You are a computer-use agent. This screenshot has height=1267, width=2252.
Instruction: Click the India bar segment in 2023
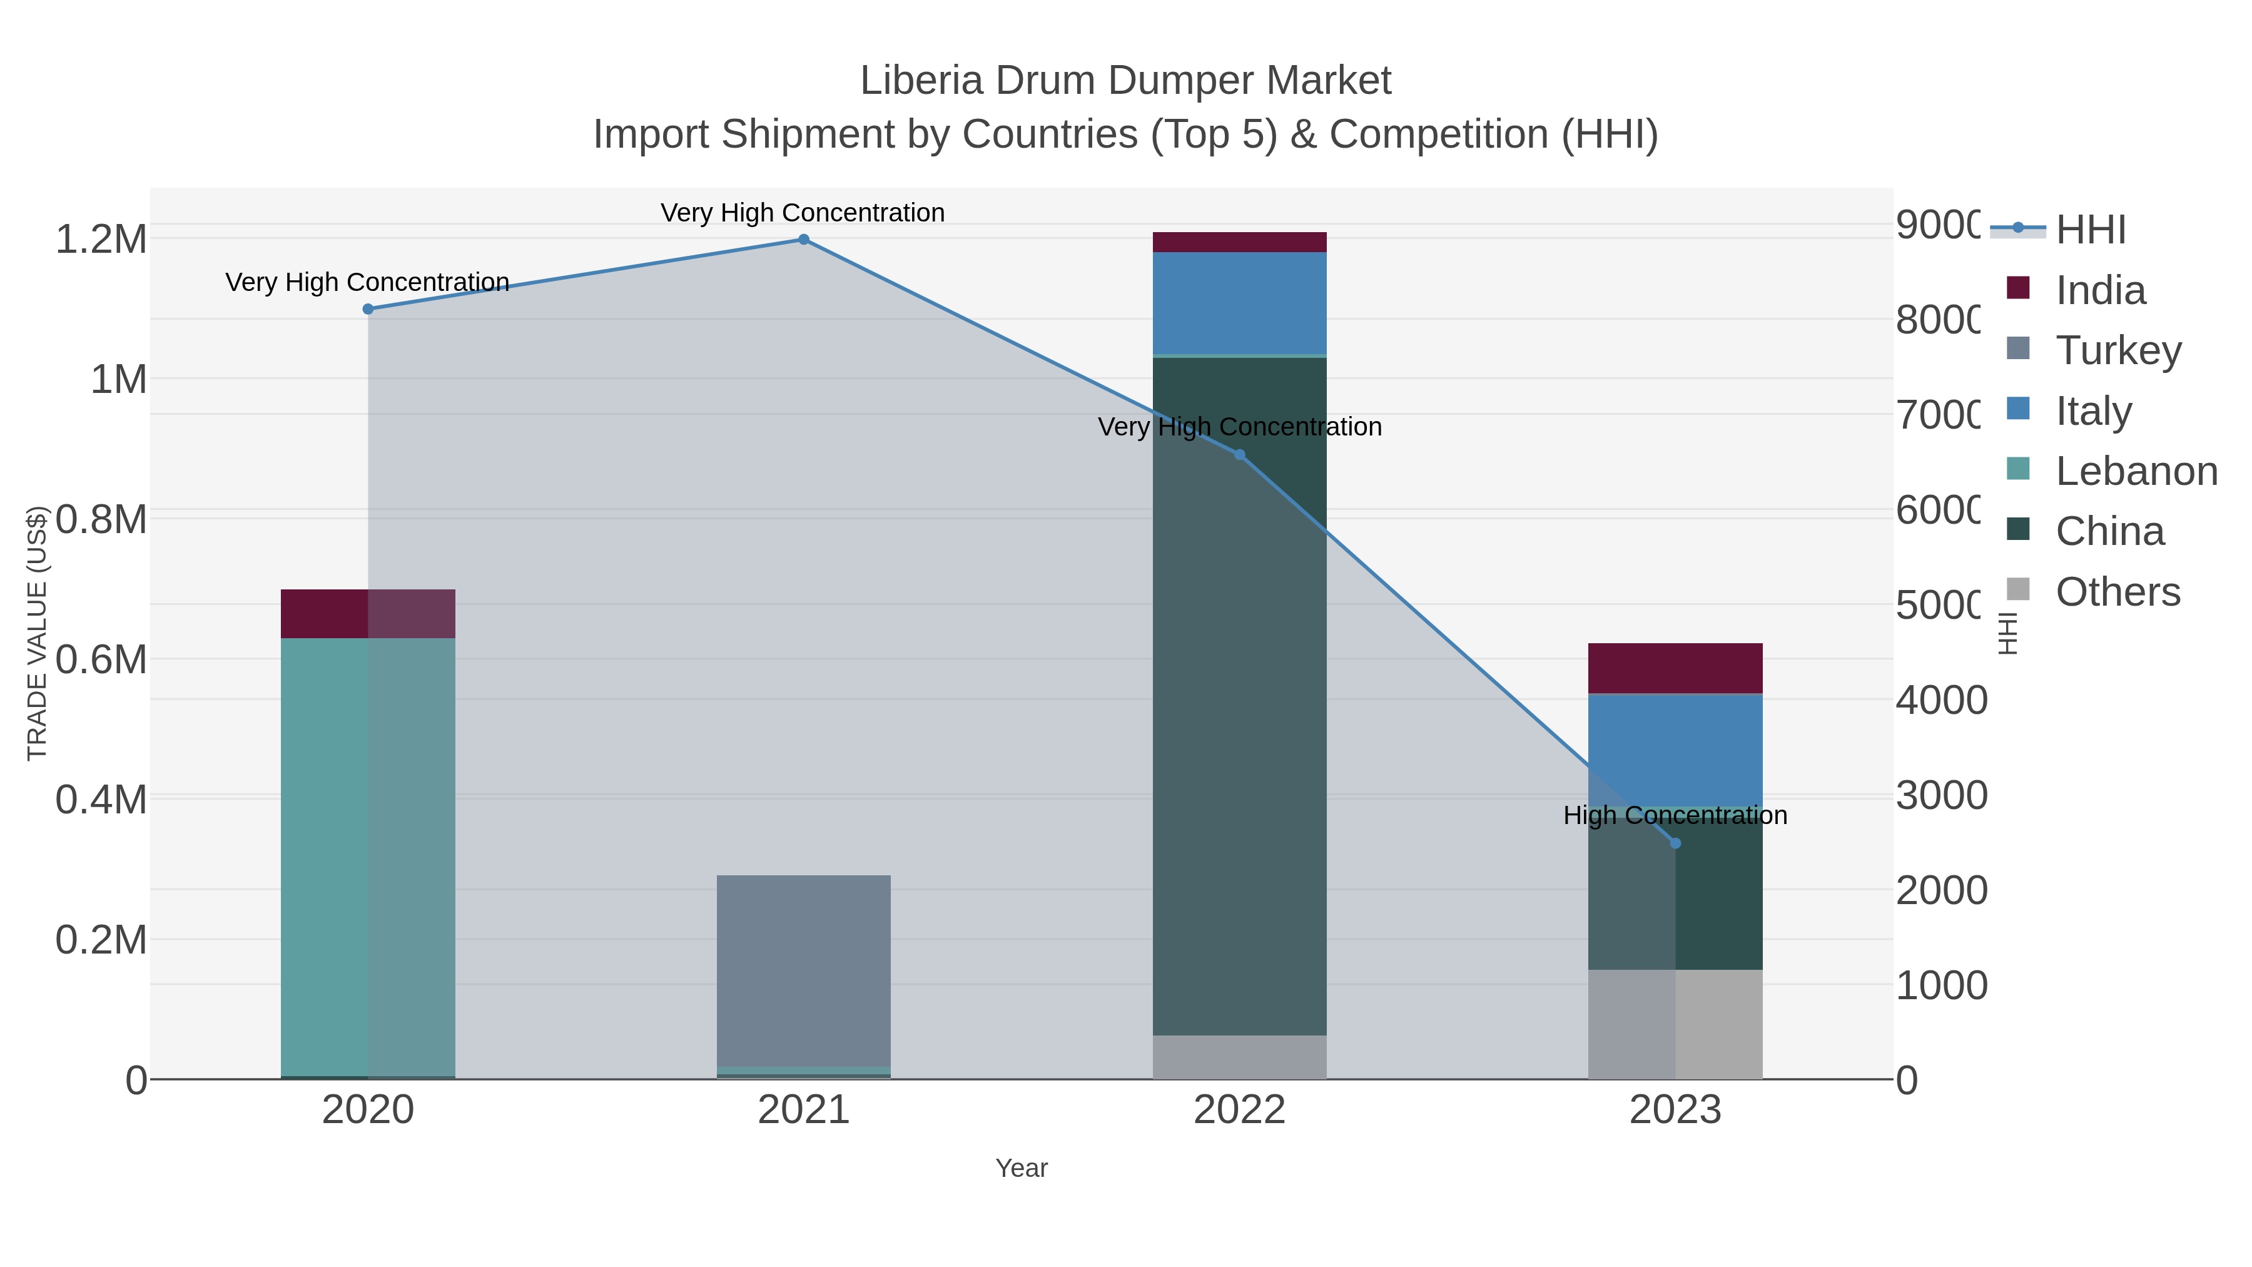click(x=1675, y=669)
